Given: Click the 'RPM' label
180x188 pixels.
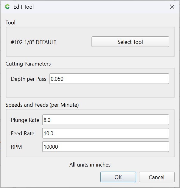Looking at the screenshot, I should click(x=16, y=147).
